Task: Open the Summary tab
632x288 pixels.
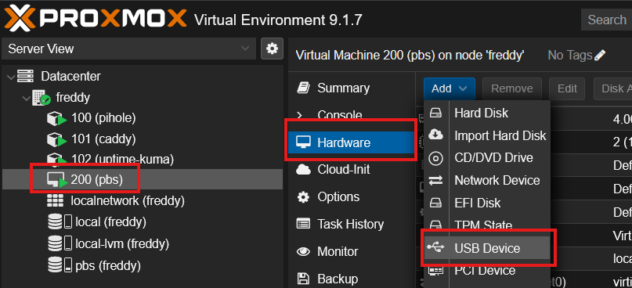Action: click(343, 88)
